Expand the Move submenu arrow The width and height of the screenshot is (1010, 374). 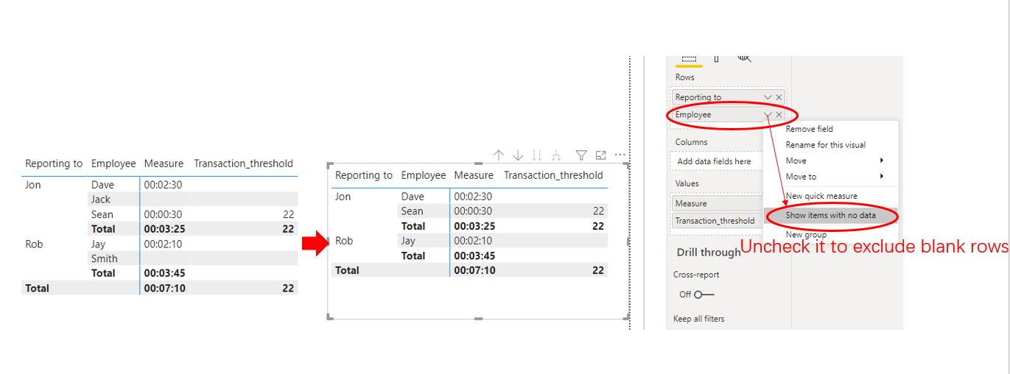pos(882,160)
